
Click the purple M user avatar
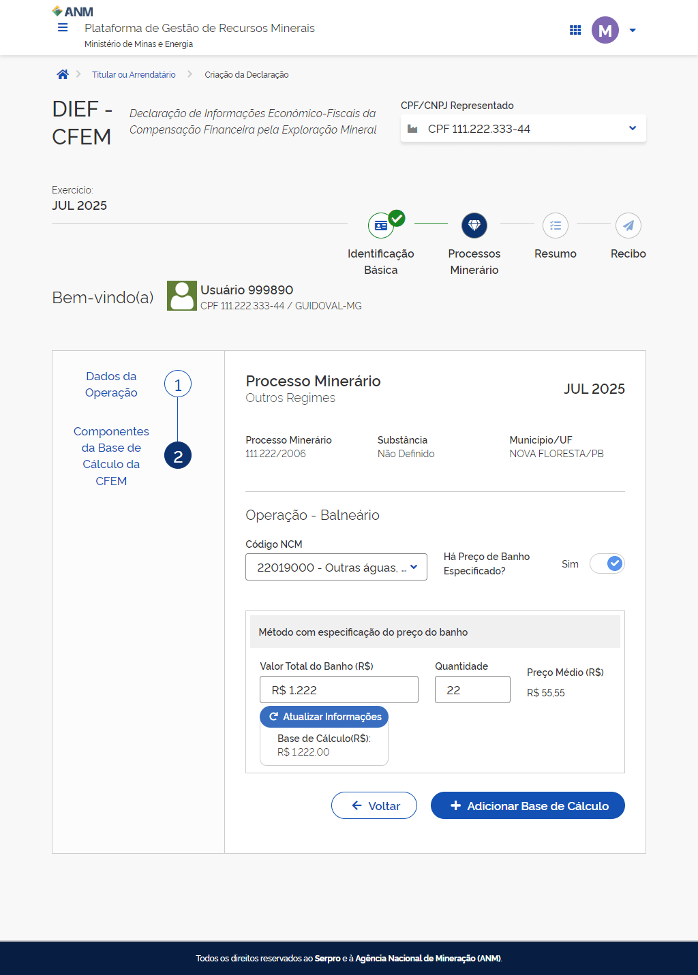605,30
